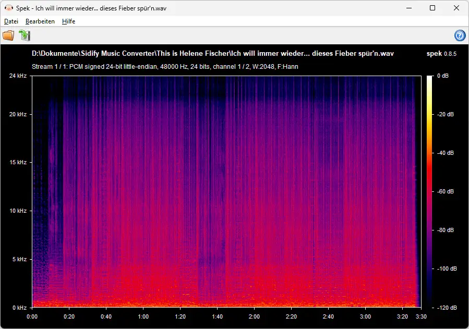Click the dB color gradient scale bar
Screen dimensions: 469x329
coord(429,191)
